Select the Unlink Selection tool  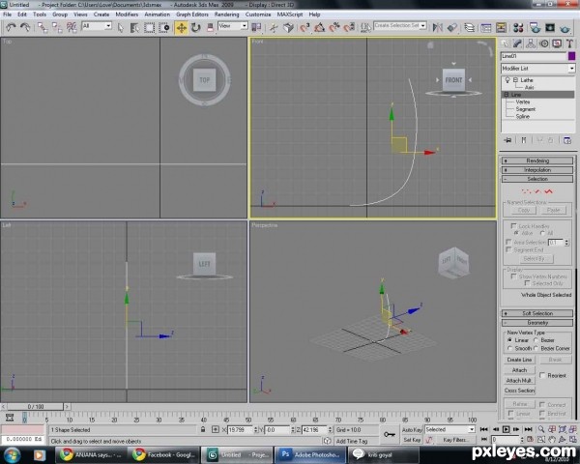[x=57, y=27]
